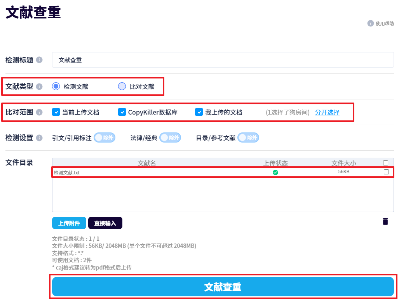Click the 直接输入 button
The width and height of the screenshot is (399, 301).
point(105,223)
